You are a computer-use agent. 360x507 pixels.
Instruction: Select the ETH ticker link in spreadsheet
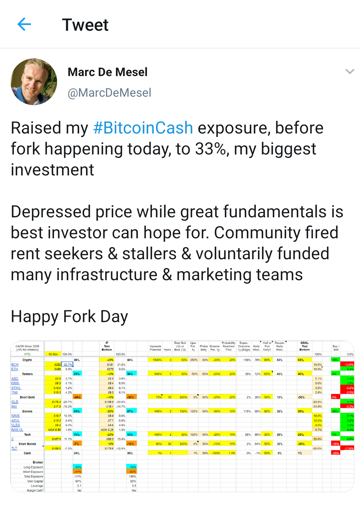(15, 369)
